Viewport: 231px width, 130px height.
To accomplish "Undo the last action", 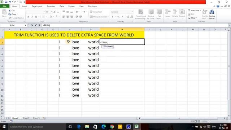I will click(10, 2).
